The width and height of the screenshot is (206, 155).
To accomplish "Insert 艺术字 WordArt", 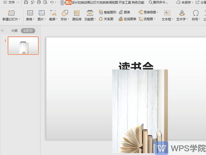I will [182, 16].
